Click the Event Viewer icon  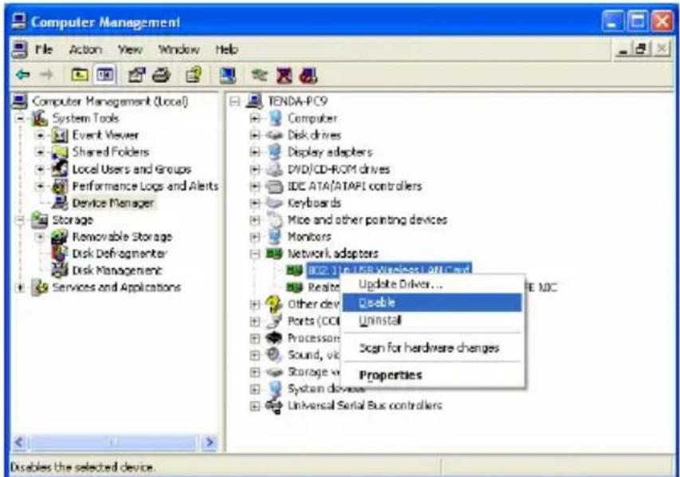tap(60, 136)
